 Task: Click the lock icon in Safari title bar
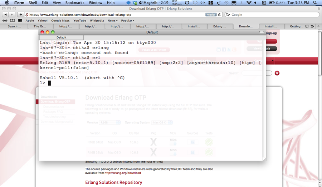coord(319,9)
